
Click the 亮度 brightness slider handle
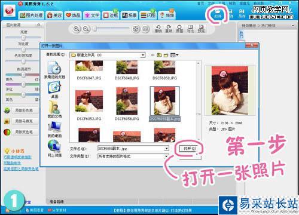click(x=23, y=37)
